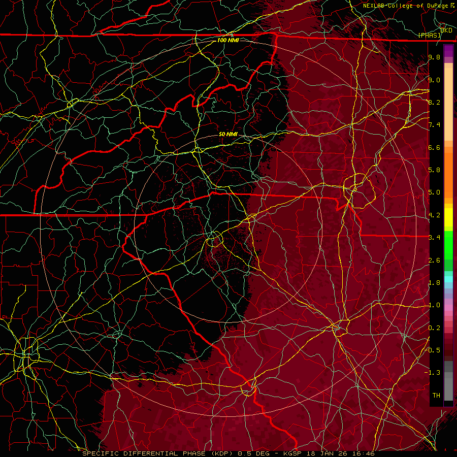457x457 pixels.
Task: Click the 50 NMI range ring label
Action: [x=228, y=134]
